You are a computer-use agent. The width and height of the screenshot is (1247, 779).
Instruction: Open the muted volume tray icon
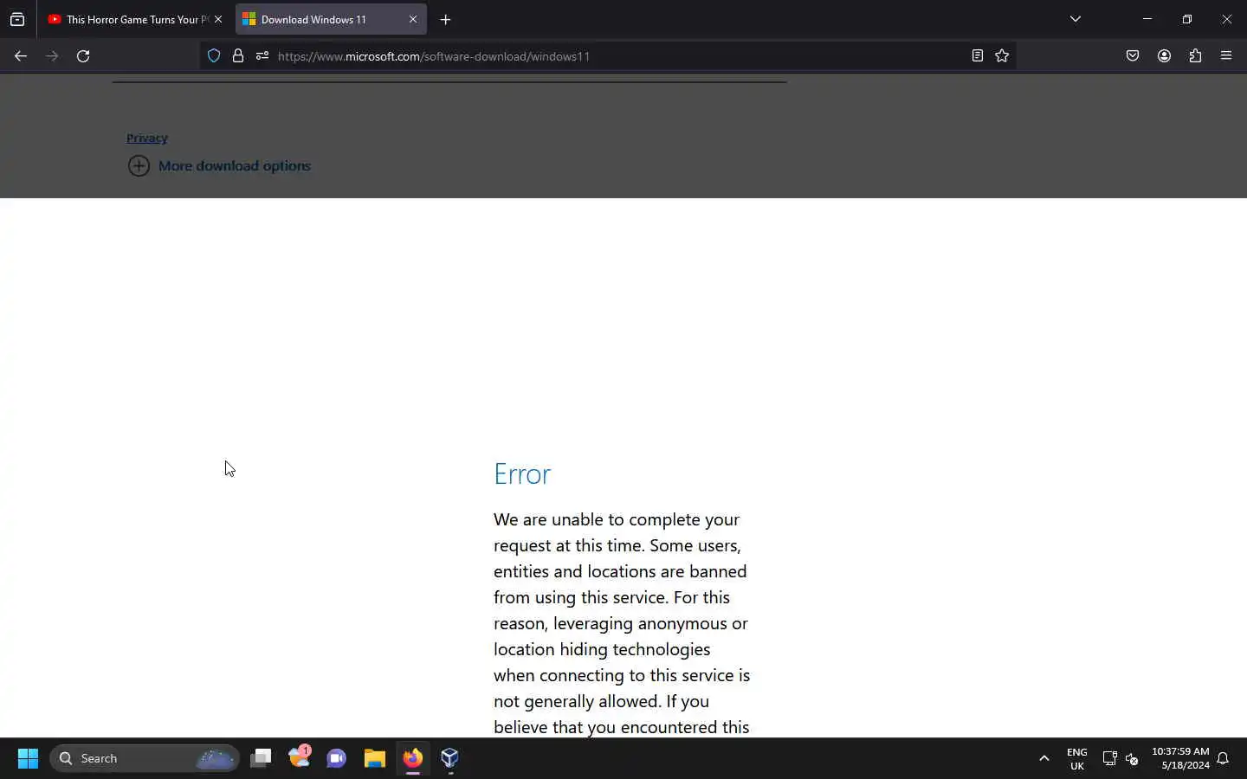(x=1132, y=758)
